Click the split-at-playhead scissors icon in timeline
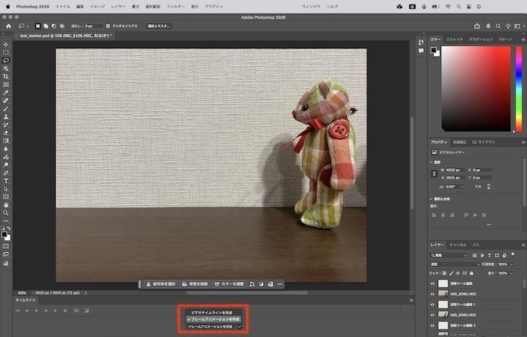Viewport: 527px width, 337px height. click(x=75, y=311)
